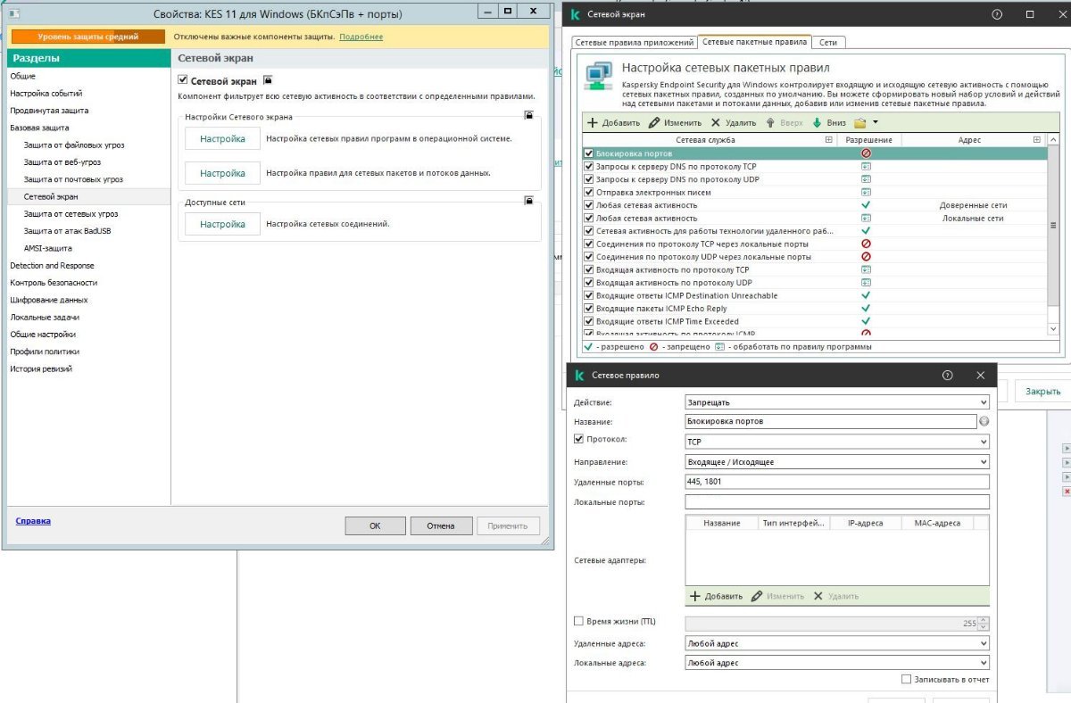1071x703 pixels.
Task: Click the TTL value spinner up arrow
Action: point(984,620)
